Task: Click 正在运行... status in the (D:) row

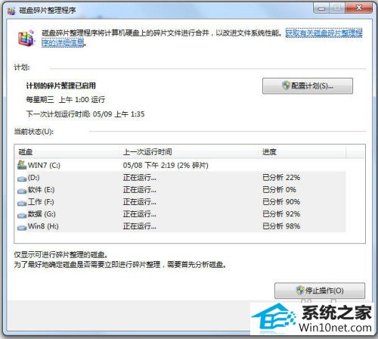Action: pyautogui.click(x=140, y=178)
